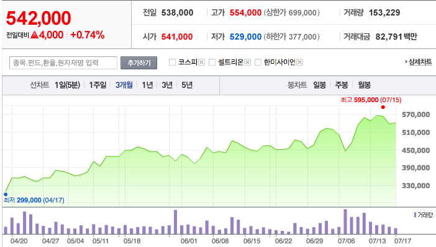Focus the 종목,펀드,환율 search input
The image size is (436, 247).
point(63,63)
